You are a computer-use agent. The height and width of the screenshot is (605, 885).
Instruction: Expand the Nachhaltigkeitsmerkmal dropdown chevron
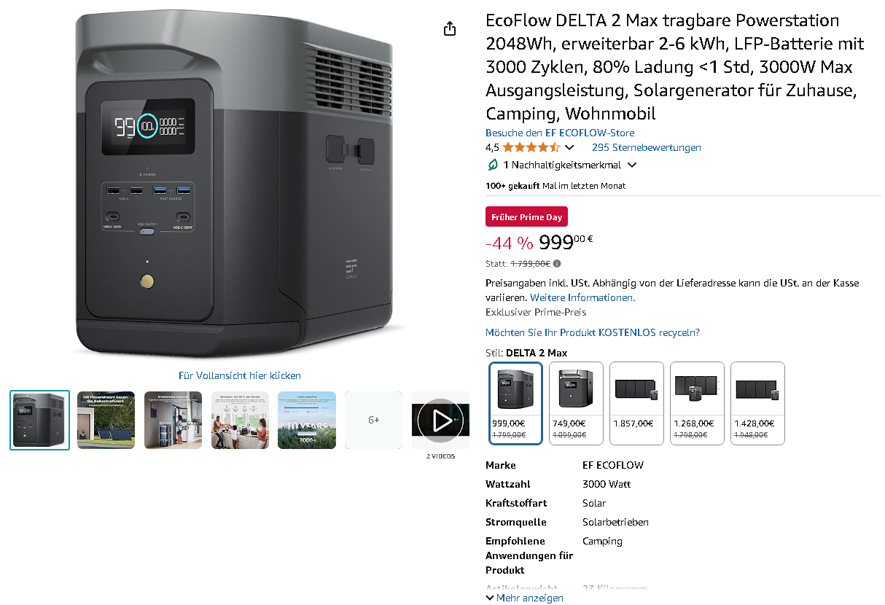point(632,165)
